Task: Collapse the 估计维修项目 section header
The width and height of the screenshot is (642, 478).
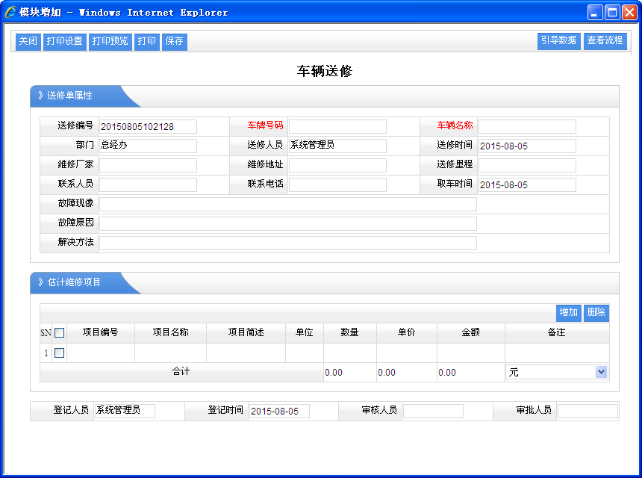Action: (75, 283)
